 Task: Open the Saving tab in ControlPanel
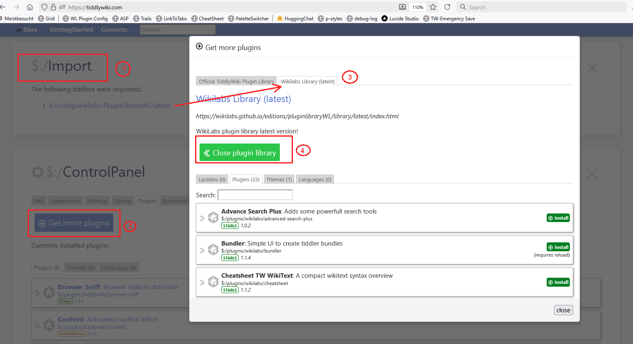[x=123, y=201]
